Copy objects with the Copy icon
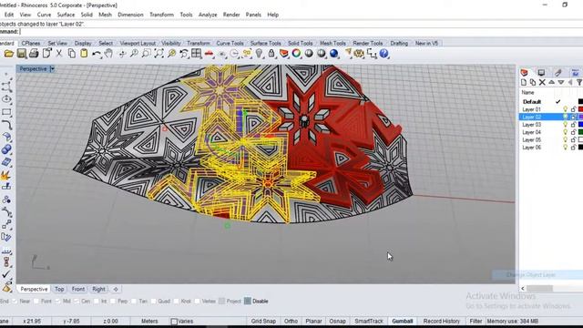583x328 pixels. tap(71, 54)
